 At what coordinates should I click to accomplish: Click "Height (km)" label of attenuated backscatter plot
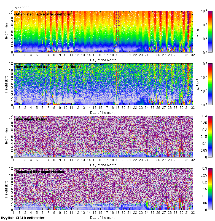6,32
